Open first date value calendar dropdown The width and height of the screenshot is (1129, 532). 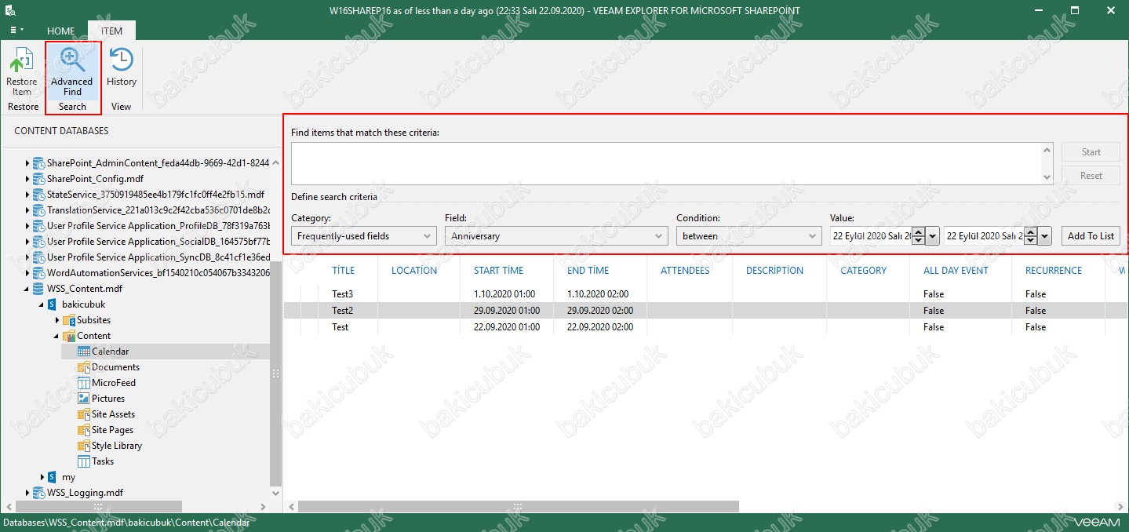pyautogui.click(x=932, y=235)
